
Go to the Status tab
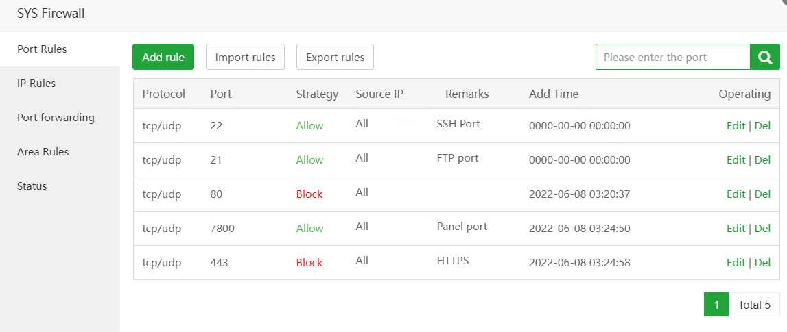click(32, 186)
